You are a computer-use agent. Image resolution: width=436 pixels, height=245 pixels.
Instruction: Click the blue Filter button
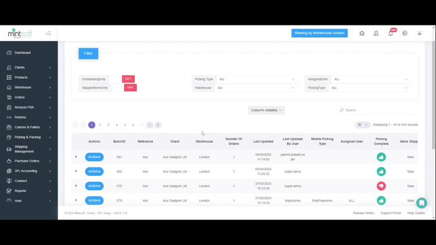point(88,53)
